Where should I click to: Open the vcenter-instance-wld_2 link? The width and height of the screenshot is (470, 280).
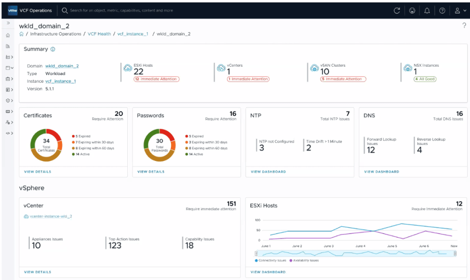click(x=51, y=216)
